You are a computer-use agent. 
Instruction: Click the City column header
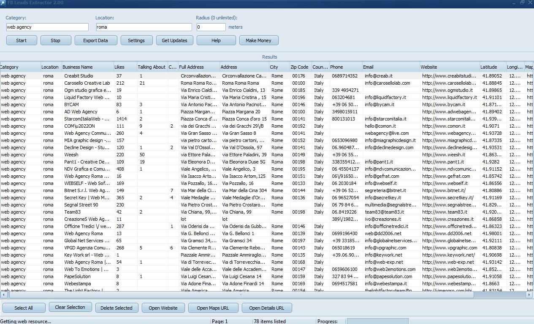279,67
